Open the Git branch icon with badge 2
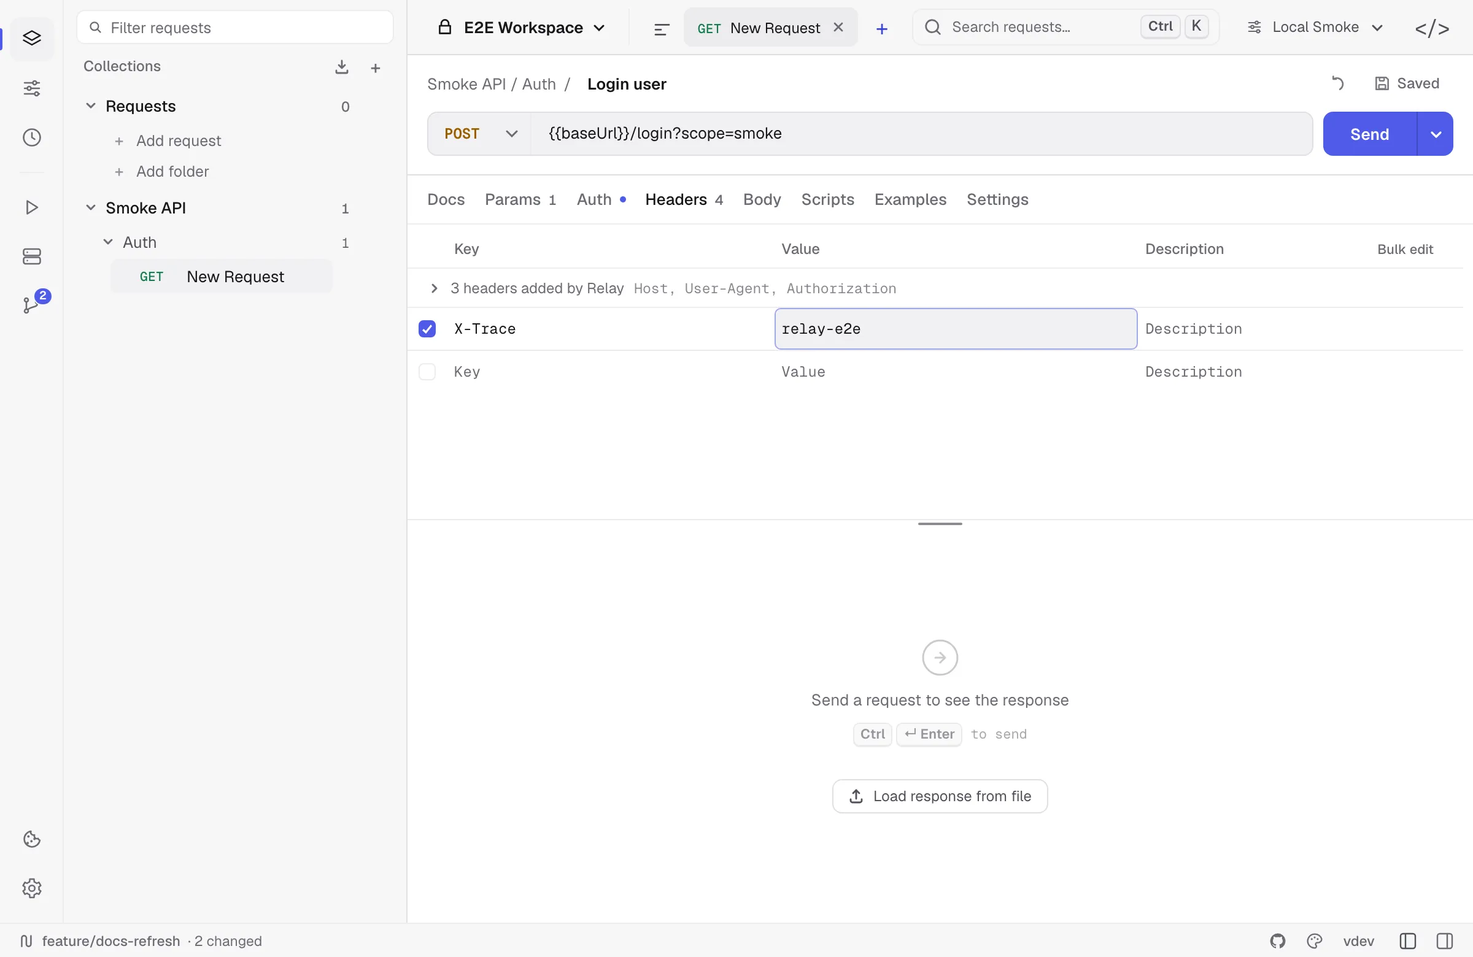This screenshot has height=957, width=1473. click(x=31, y=304)
